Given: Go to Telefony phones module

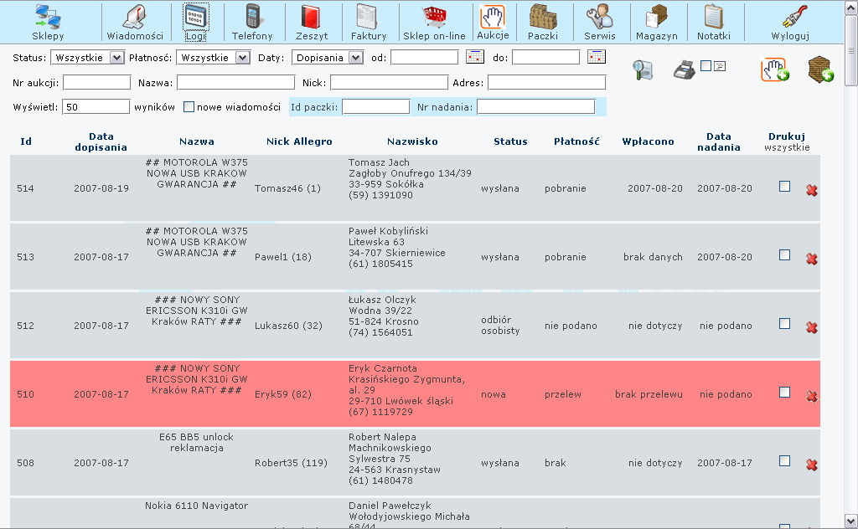Looking at the screenshot, I should 251,23.
